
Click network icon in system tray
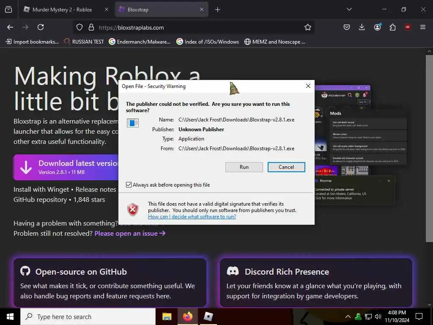tap(368, 317)
